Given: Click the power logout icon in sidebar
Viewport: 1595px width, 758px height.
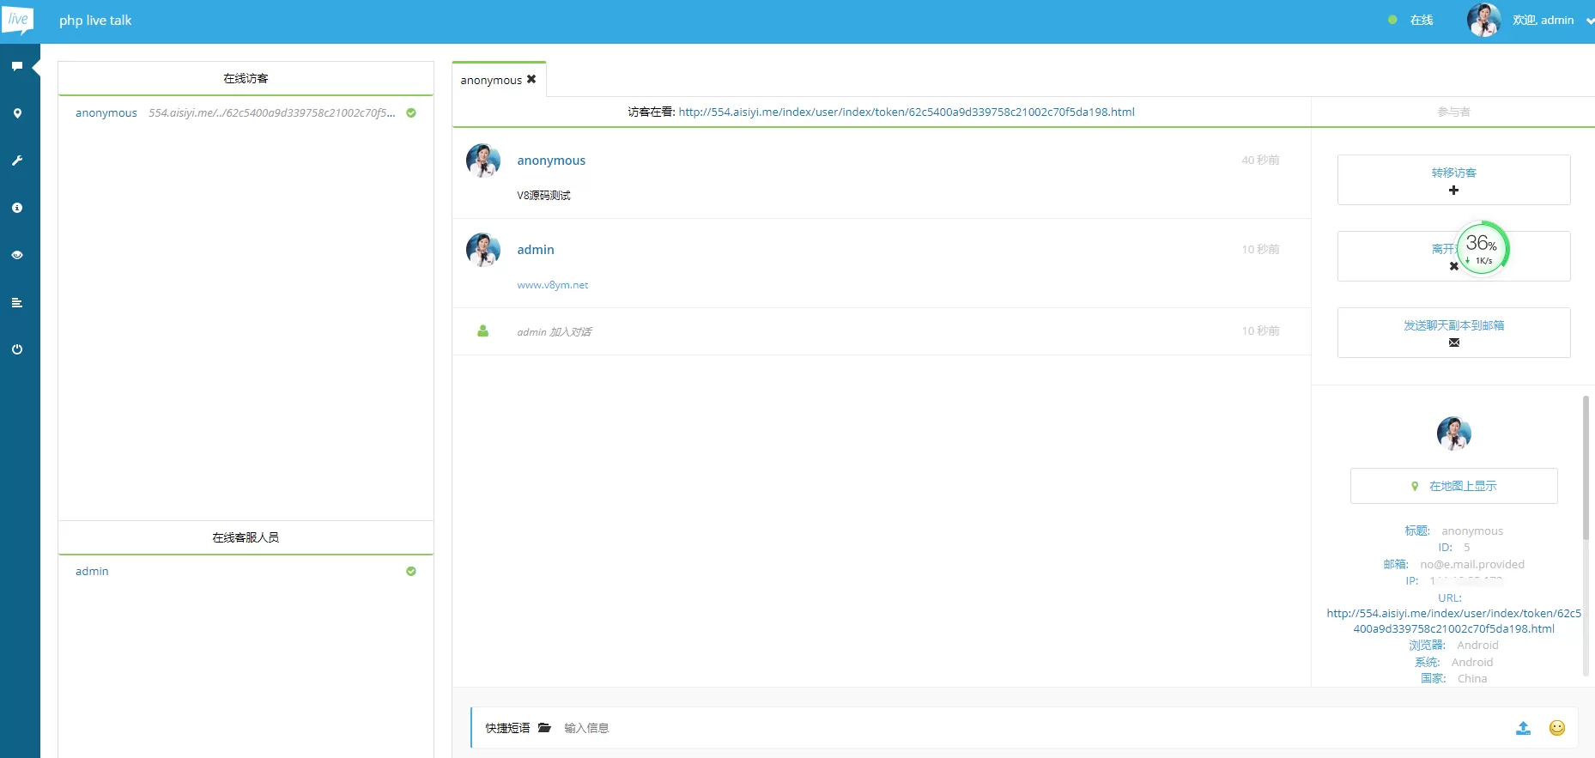Looking at the screenshot, I should pyautogui.click(x=17, y=349).
